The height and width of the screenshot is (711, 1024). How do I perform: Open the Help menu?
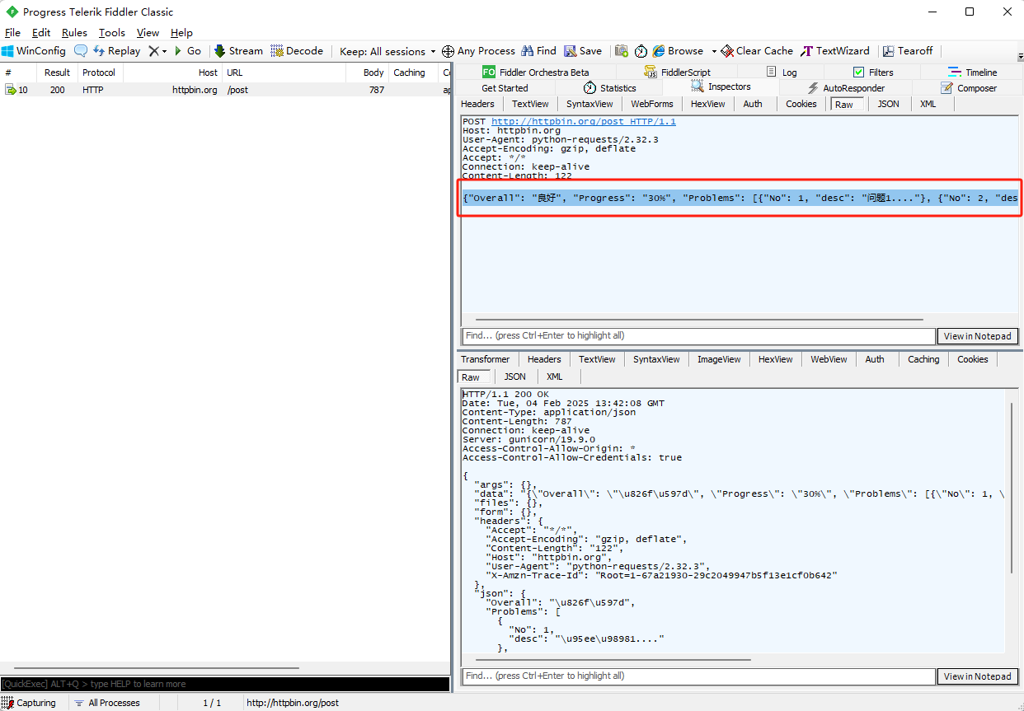point(181,33)
